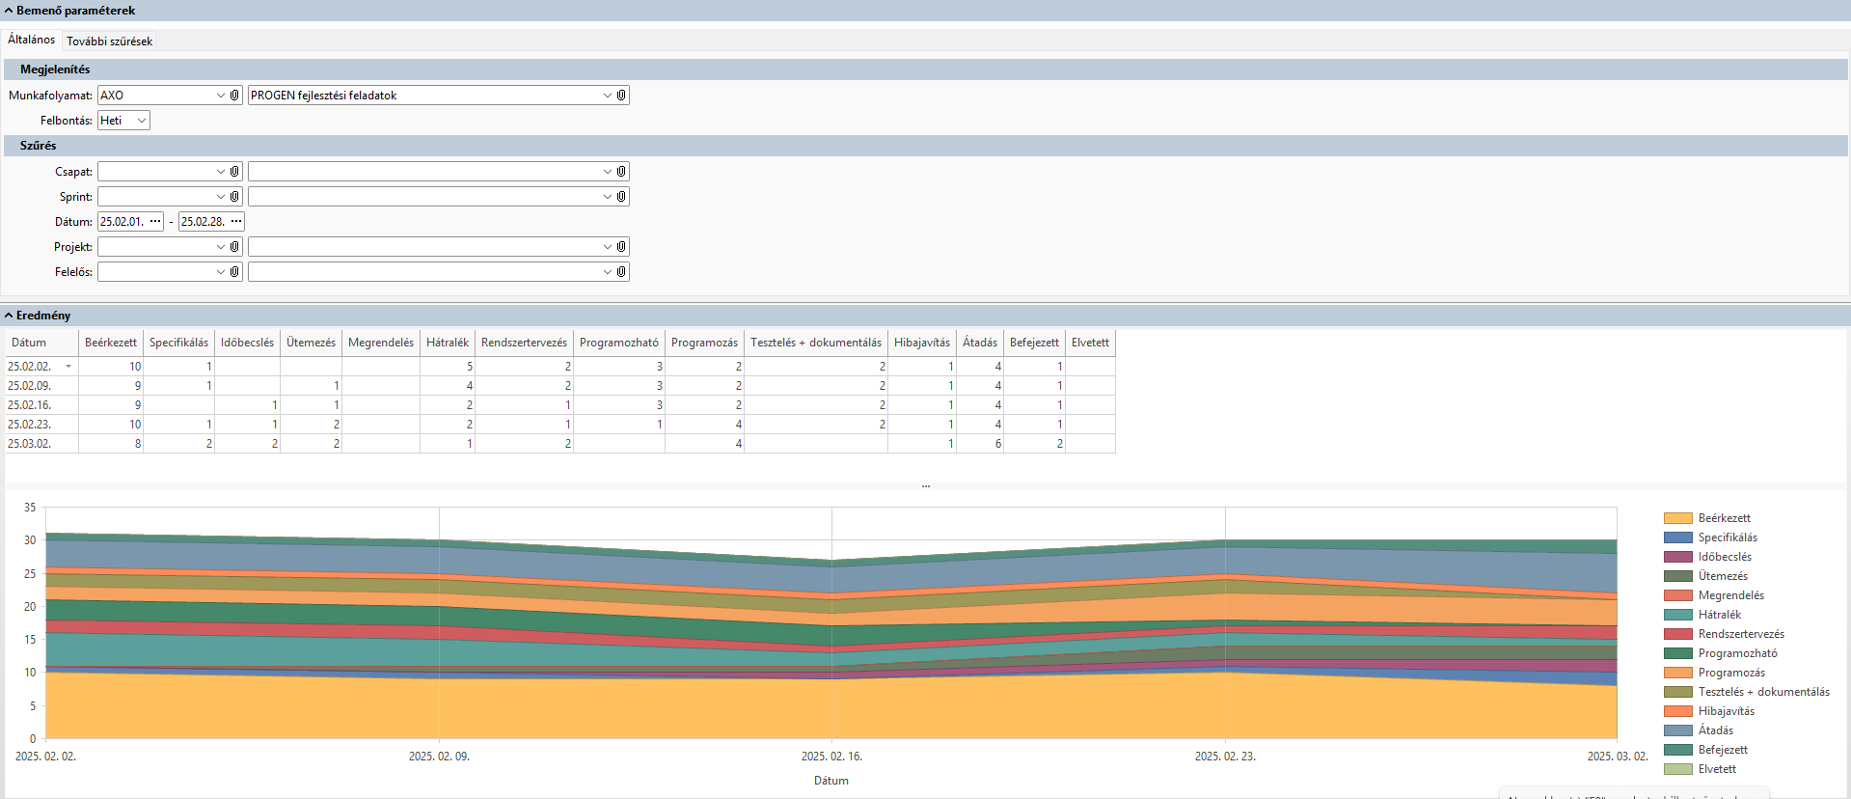Select the 25.02.09. date row cell
The width and height of the screenshot is (1851, 799).
coord(41,386)
